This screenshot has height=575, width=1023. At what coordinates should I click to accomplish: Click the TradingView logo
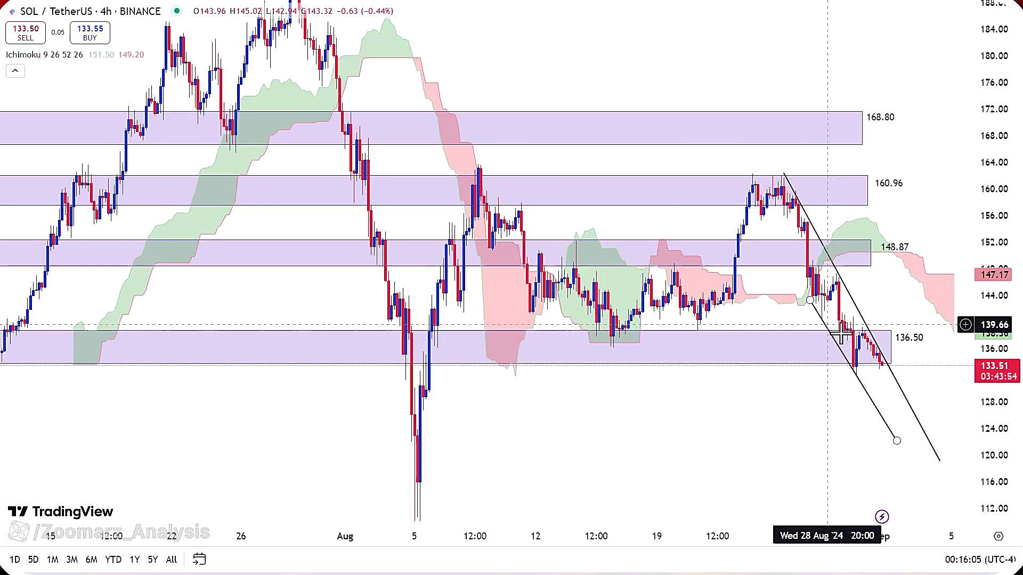pos(60,512)
